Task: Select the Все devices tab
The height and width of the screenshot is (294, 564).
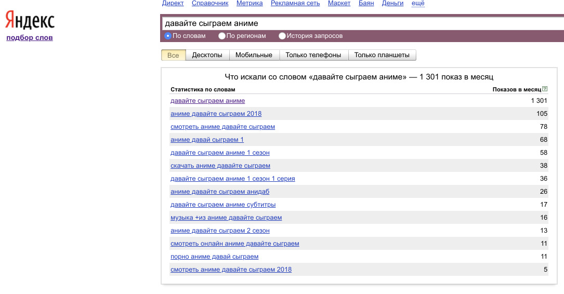Action: (x=173, y=55)
